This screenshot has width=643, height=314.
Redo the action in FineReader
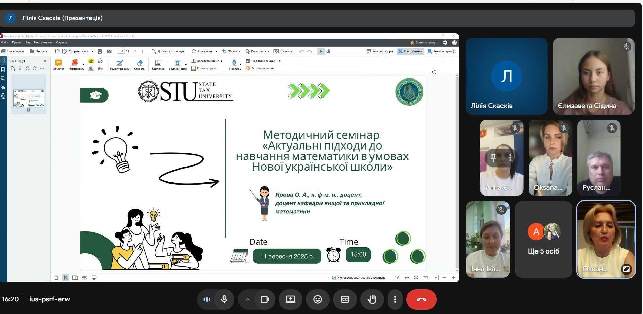click(x=309, y=51)
